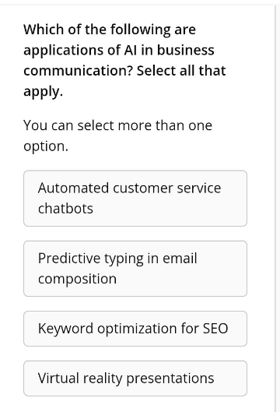Click the word 'composition' in the second option

click(78, 279)
